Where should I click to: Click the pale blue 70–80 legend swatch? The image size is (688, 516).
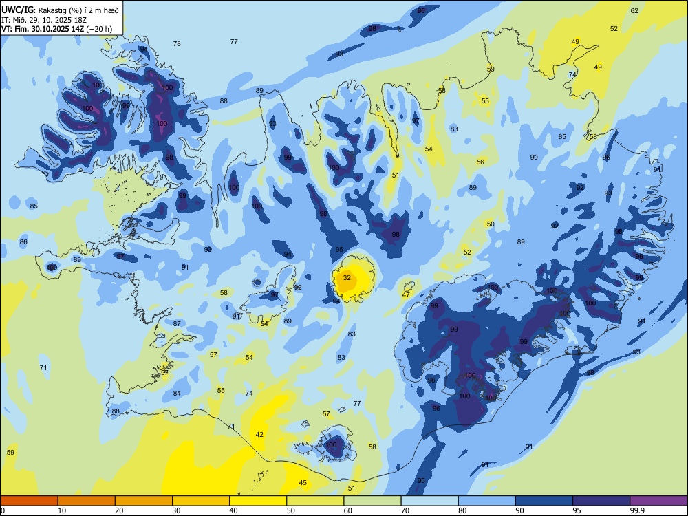pos(429,501)
